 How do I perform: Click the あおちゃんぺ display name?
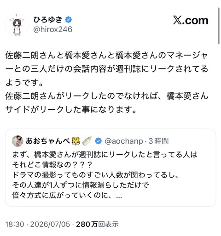pos(48,141)
